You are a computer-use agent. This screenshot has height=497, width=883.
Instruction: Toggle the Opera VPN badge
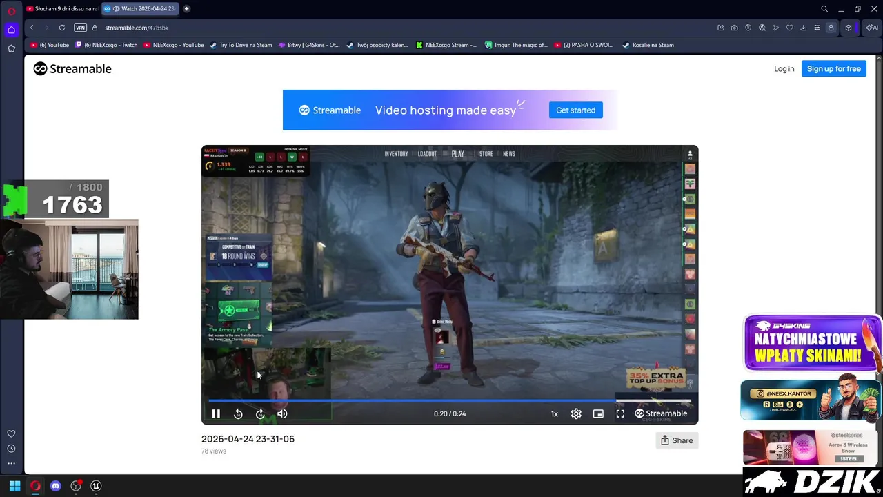(x=80, y=28)
